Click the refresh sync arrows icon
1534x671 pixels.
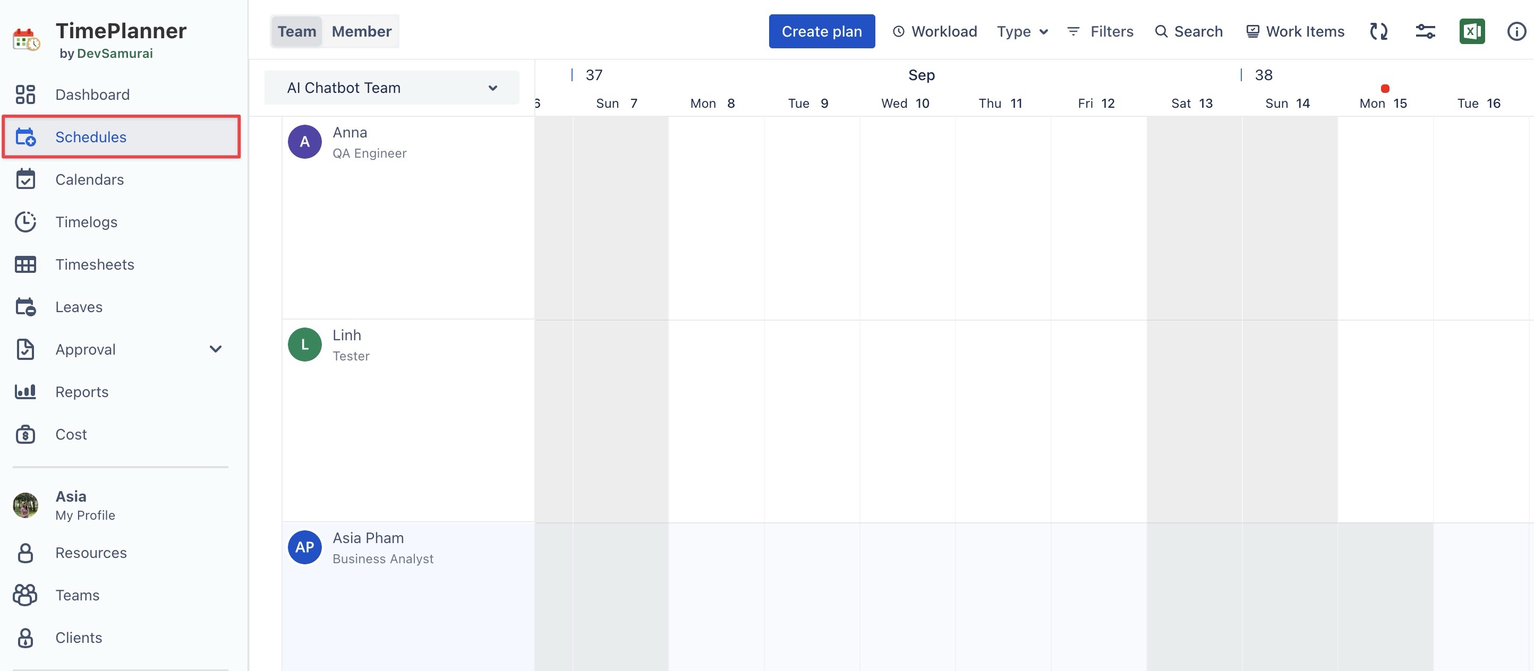point(1378,31)
